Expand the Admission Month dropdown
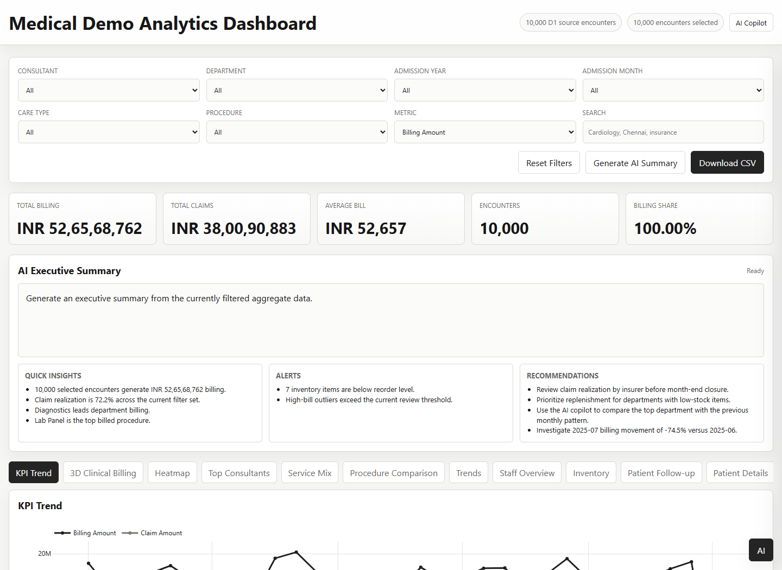Image resolution: width=782 pixels, height=570 pixels. tap(673, 90)
